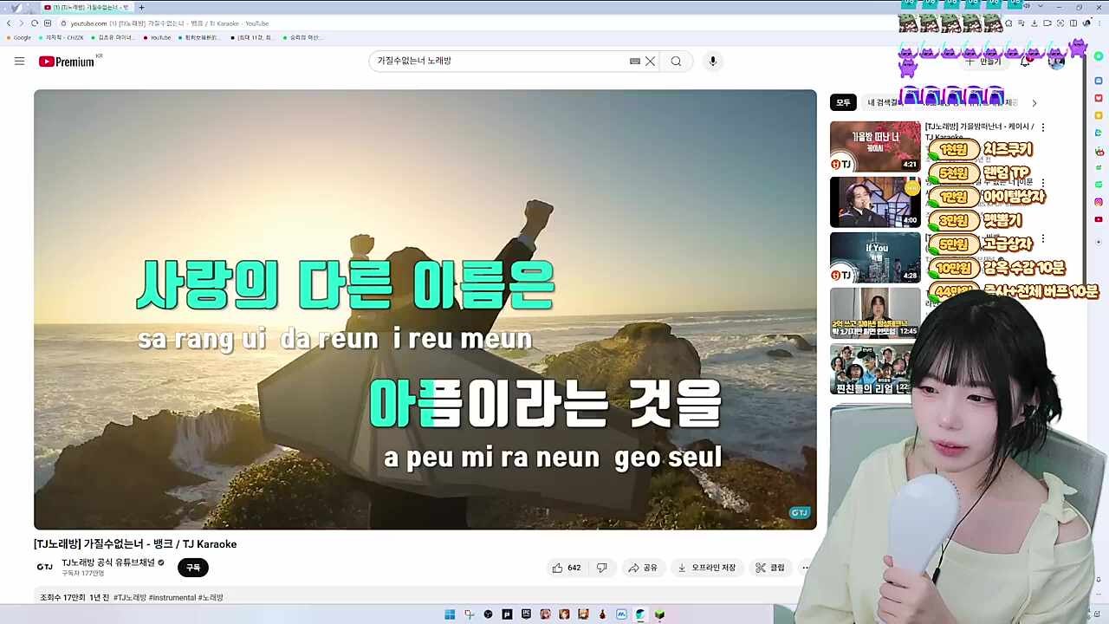The height and width of the screenshot is (624, 1109).
Task: Click the #노래방 hashtag in description
Action: pyautogui.click(x=211, y=597)
